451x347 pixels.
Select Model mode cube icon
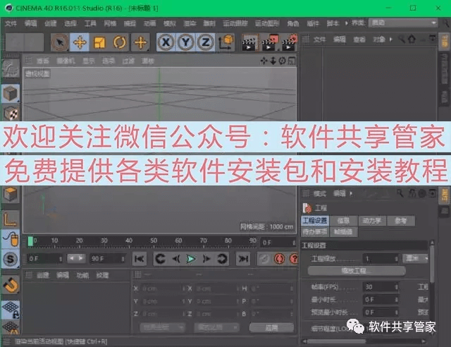click(11, 93)
